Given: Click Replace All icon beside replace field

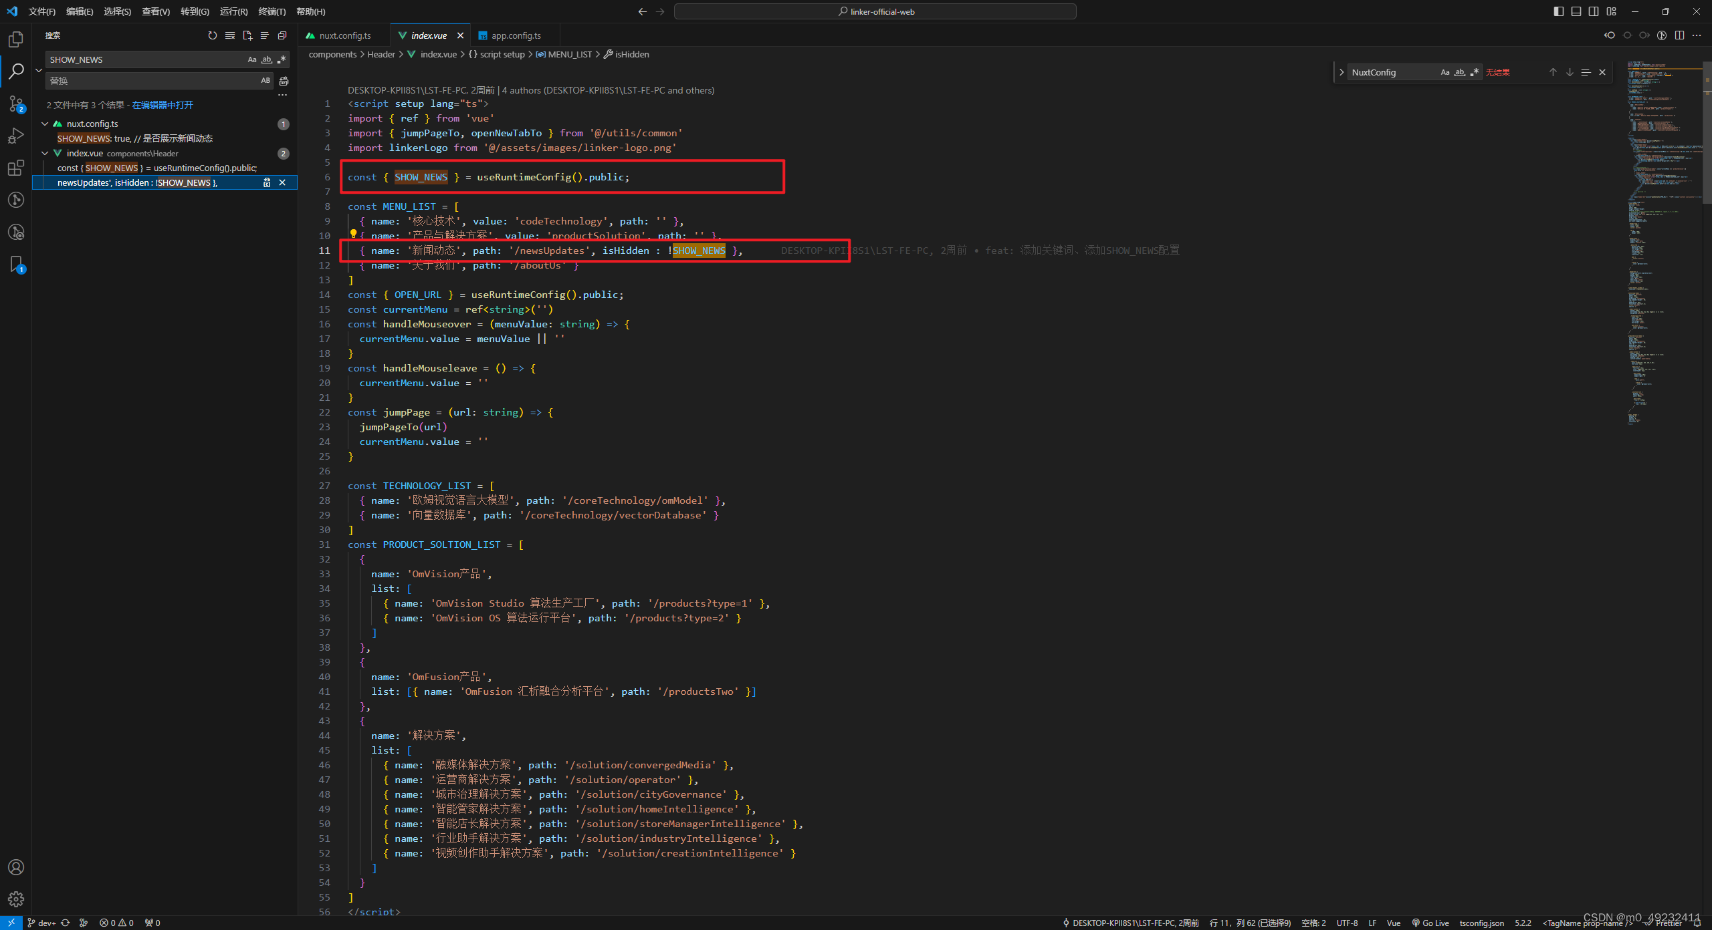Looking at the screenshot, I should tap(284, 81).
